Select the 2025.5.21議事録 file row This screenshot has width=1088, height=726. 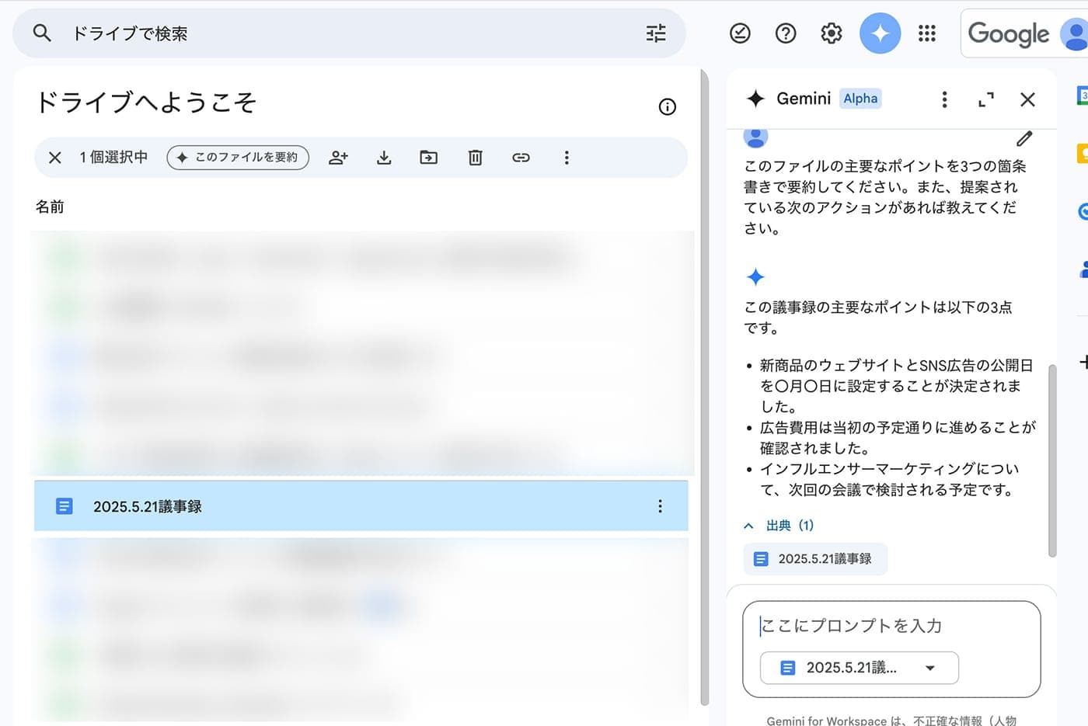(x=361, y=506)
